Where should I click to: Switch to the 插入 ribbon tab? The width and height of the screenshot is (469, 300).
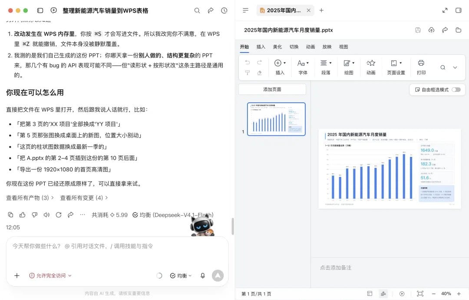point(261,47)
